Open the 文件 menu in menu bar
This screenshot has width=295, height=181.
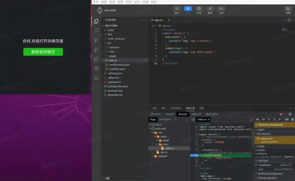coord(95,2)
